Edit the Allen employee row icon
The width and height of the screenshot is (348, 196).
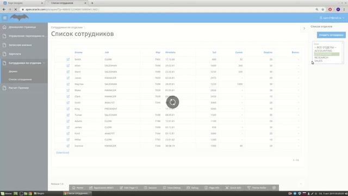pos(68,65)
